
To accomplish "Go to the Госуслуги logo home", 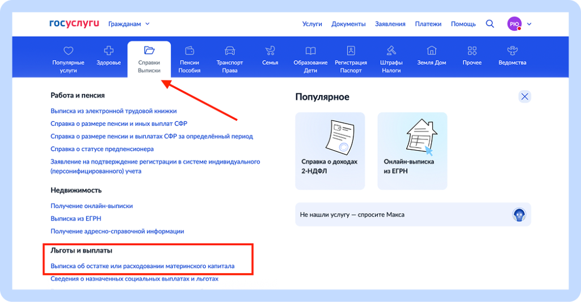I will coord(74,23).
